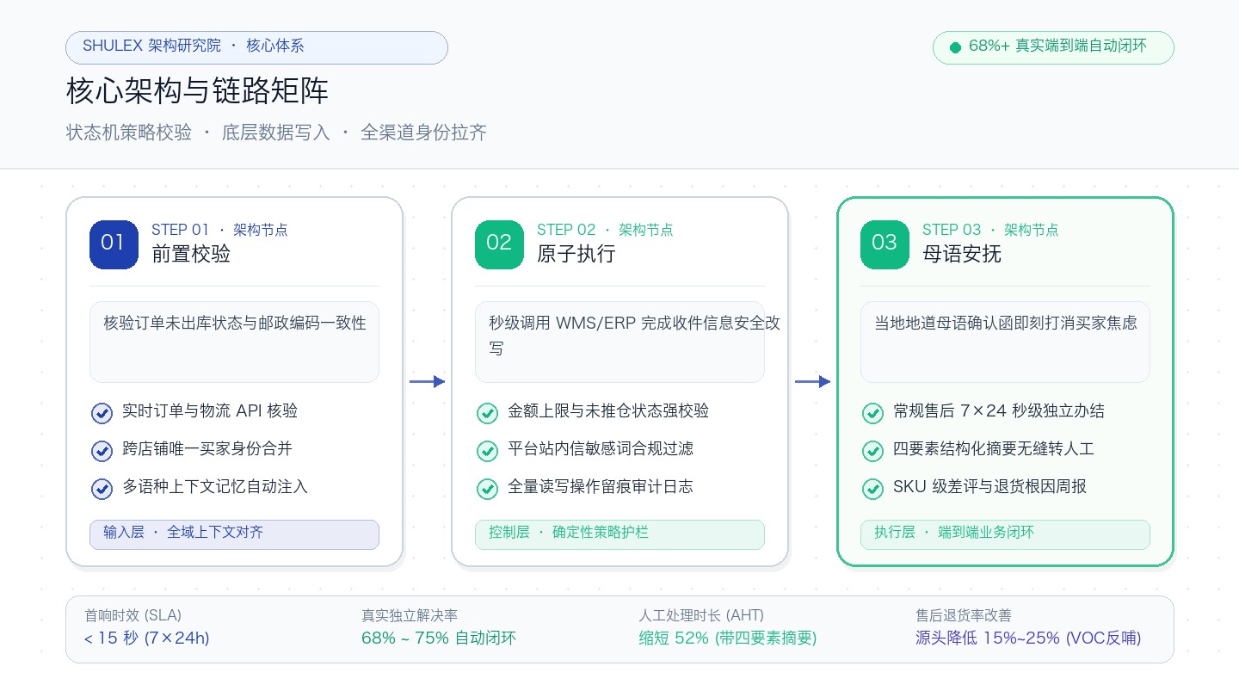Screen dimensions: 1239x697
Task: Click the green status dot before 68%+
Action: click(955, 48)
